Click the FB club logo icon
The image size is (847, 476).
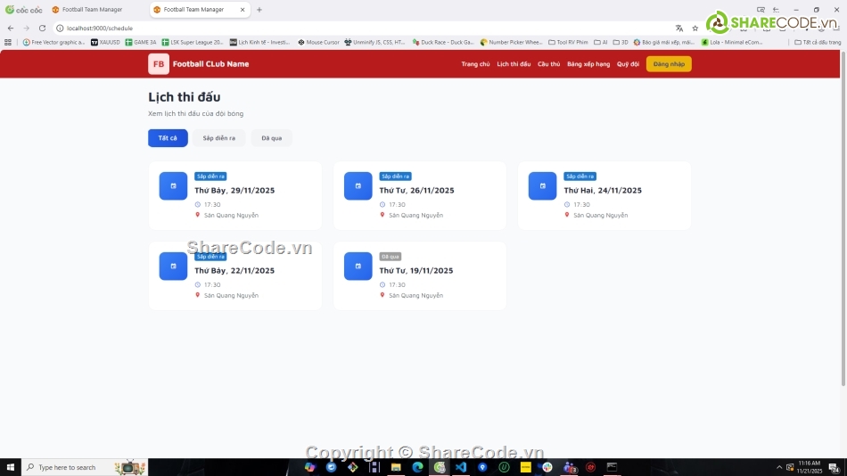click(x=159, y=64)
